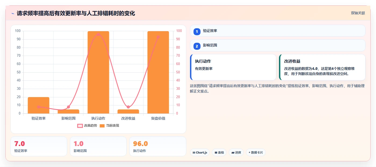Toggle the 改善趋势 legend item

87,126
